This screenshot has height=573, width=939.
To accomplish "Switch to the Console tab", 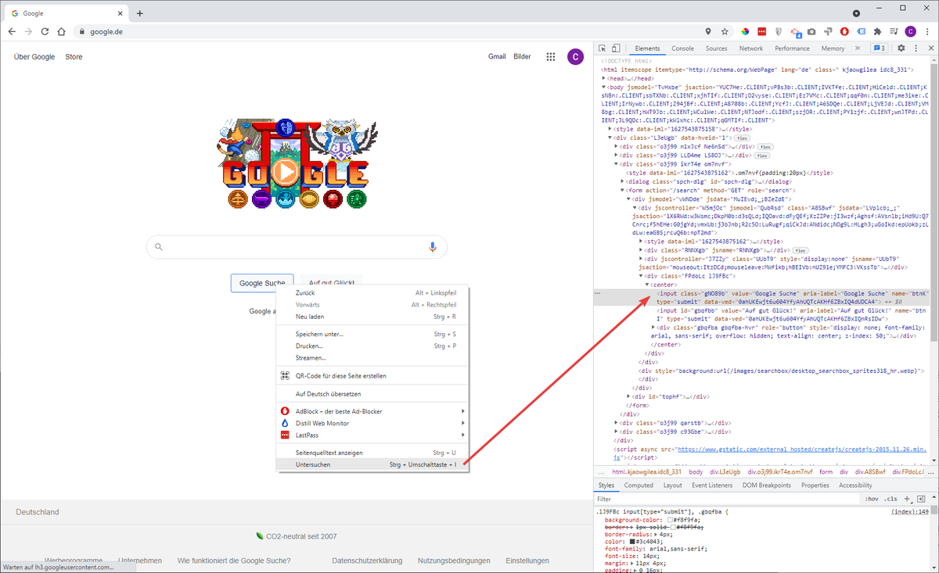I will [x=682, y=48].
